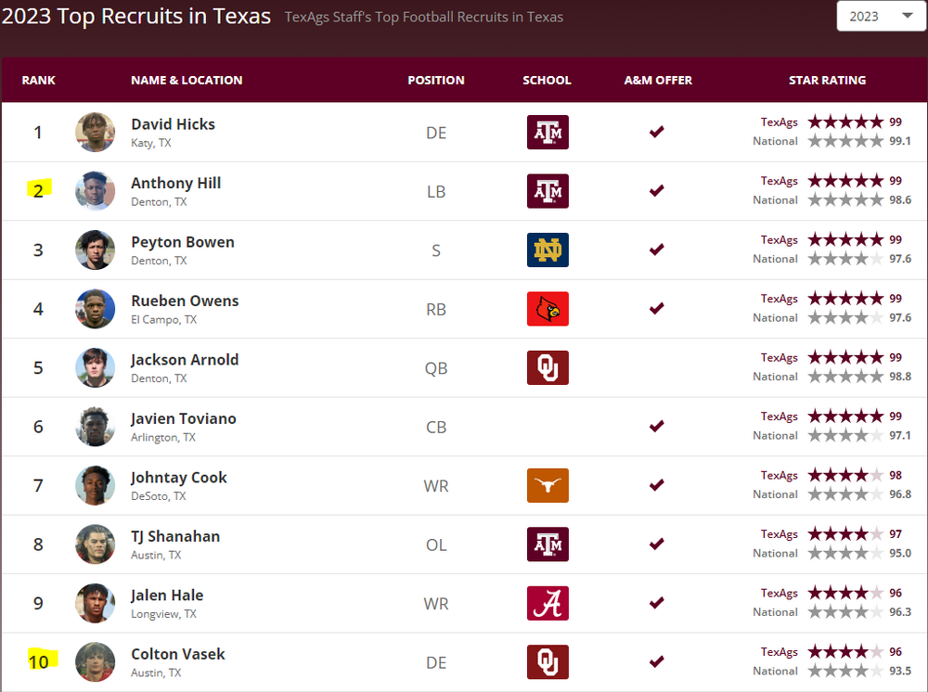Open David Hicks player profile link
Image resolution: width=928 pixels, height=692 pixels.
(173, 124)
